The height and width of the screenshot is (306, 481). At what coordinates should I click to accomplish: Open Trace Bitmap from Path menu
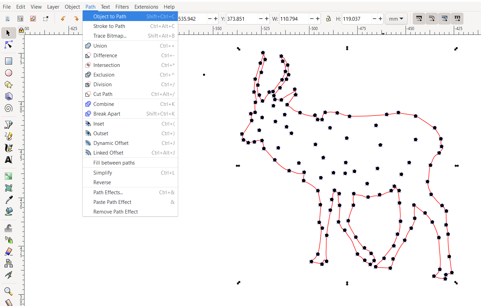point(130,36)
